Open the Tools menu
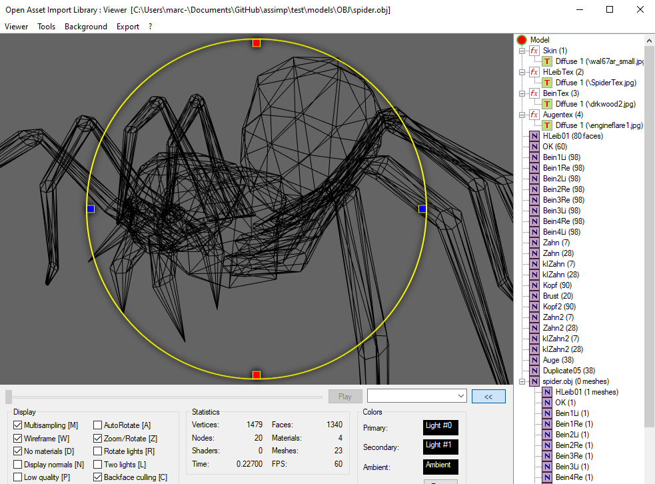Screen dimensions: 655x484 [46, 27]
